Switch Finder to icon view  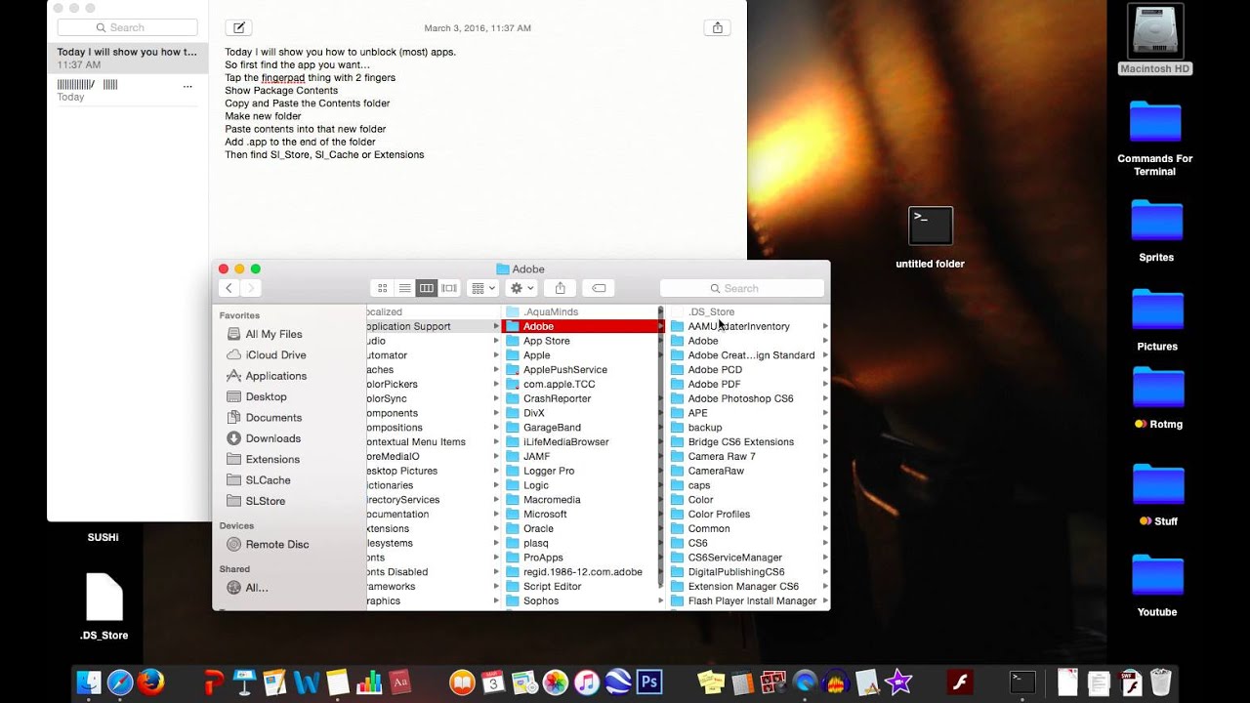[382, 288]
